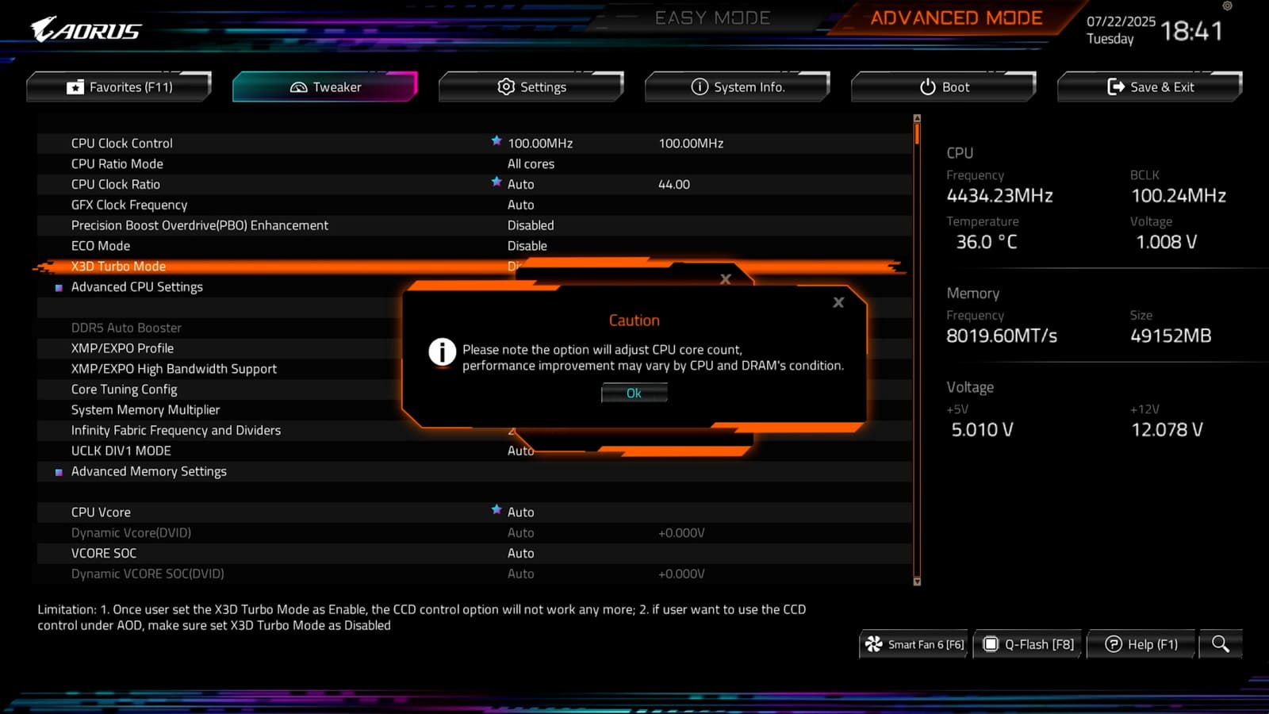Select the X3D Turbo Mode row
1269x714 pixels.
pyautogui.click(x=473, y=267)
